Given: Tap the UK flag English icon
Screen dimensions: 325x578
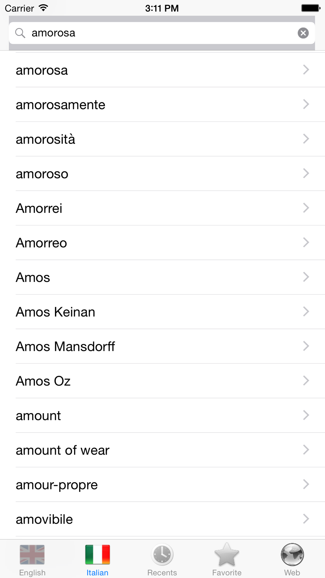Looking at the screenshot, I should (x=32, y=555).
